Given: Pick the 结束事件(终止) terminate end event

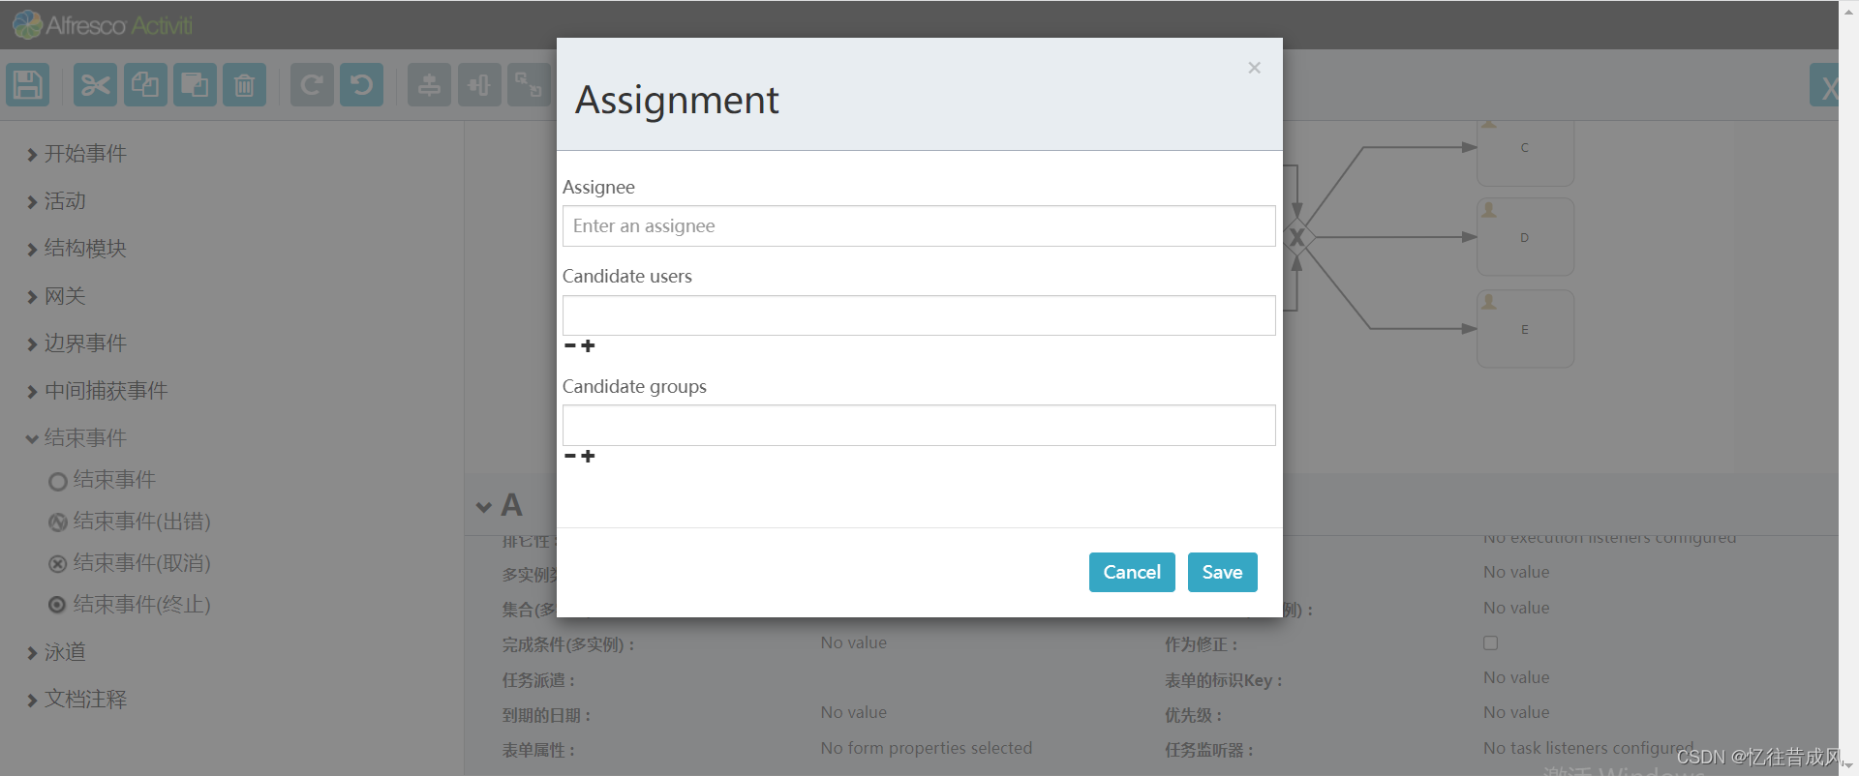Looking at the screenshot, I should click(130, 605).
